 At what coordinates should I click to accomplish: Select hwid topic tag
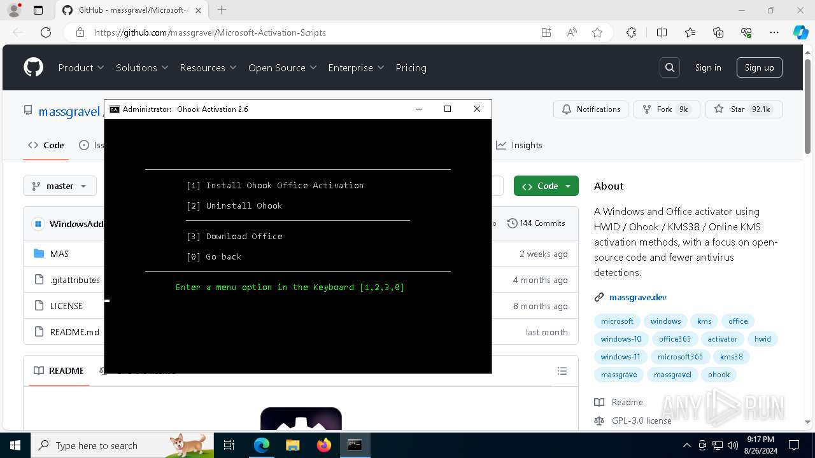(763, 339)
